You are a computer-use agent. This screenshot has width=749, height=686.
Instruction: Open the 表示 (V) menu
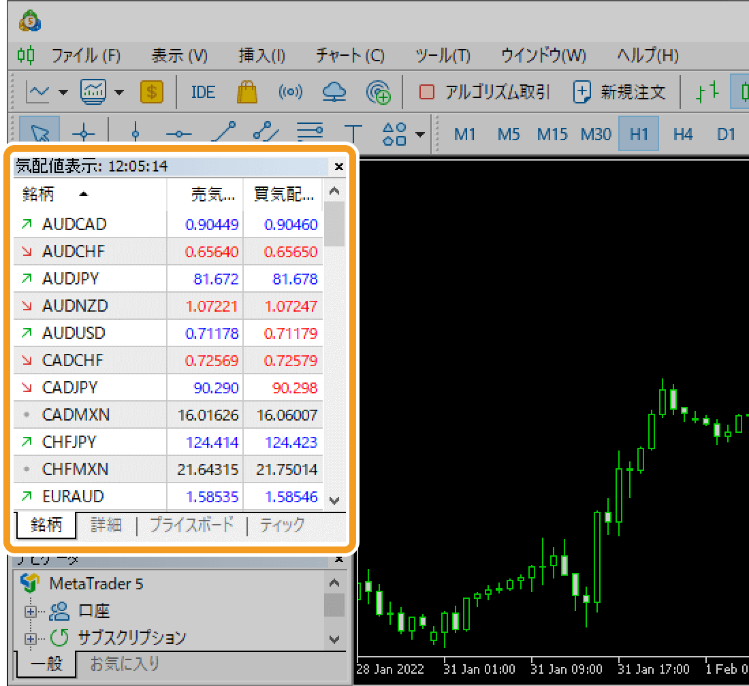tap(180, 55)
